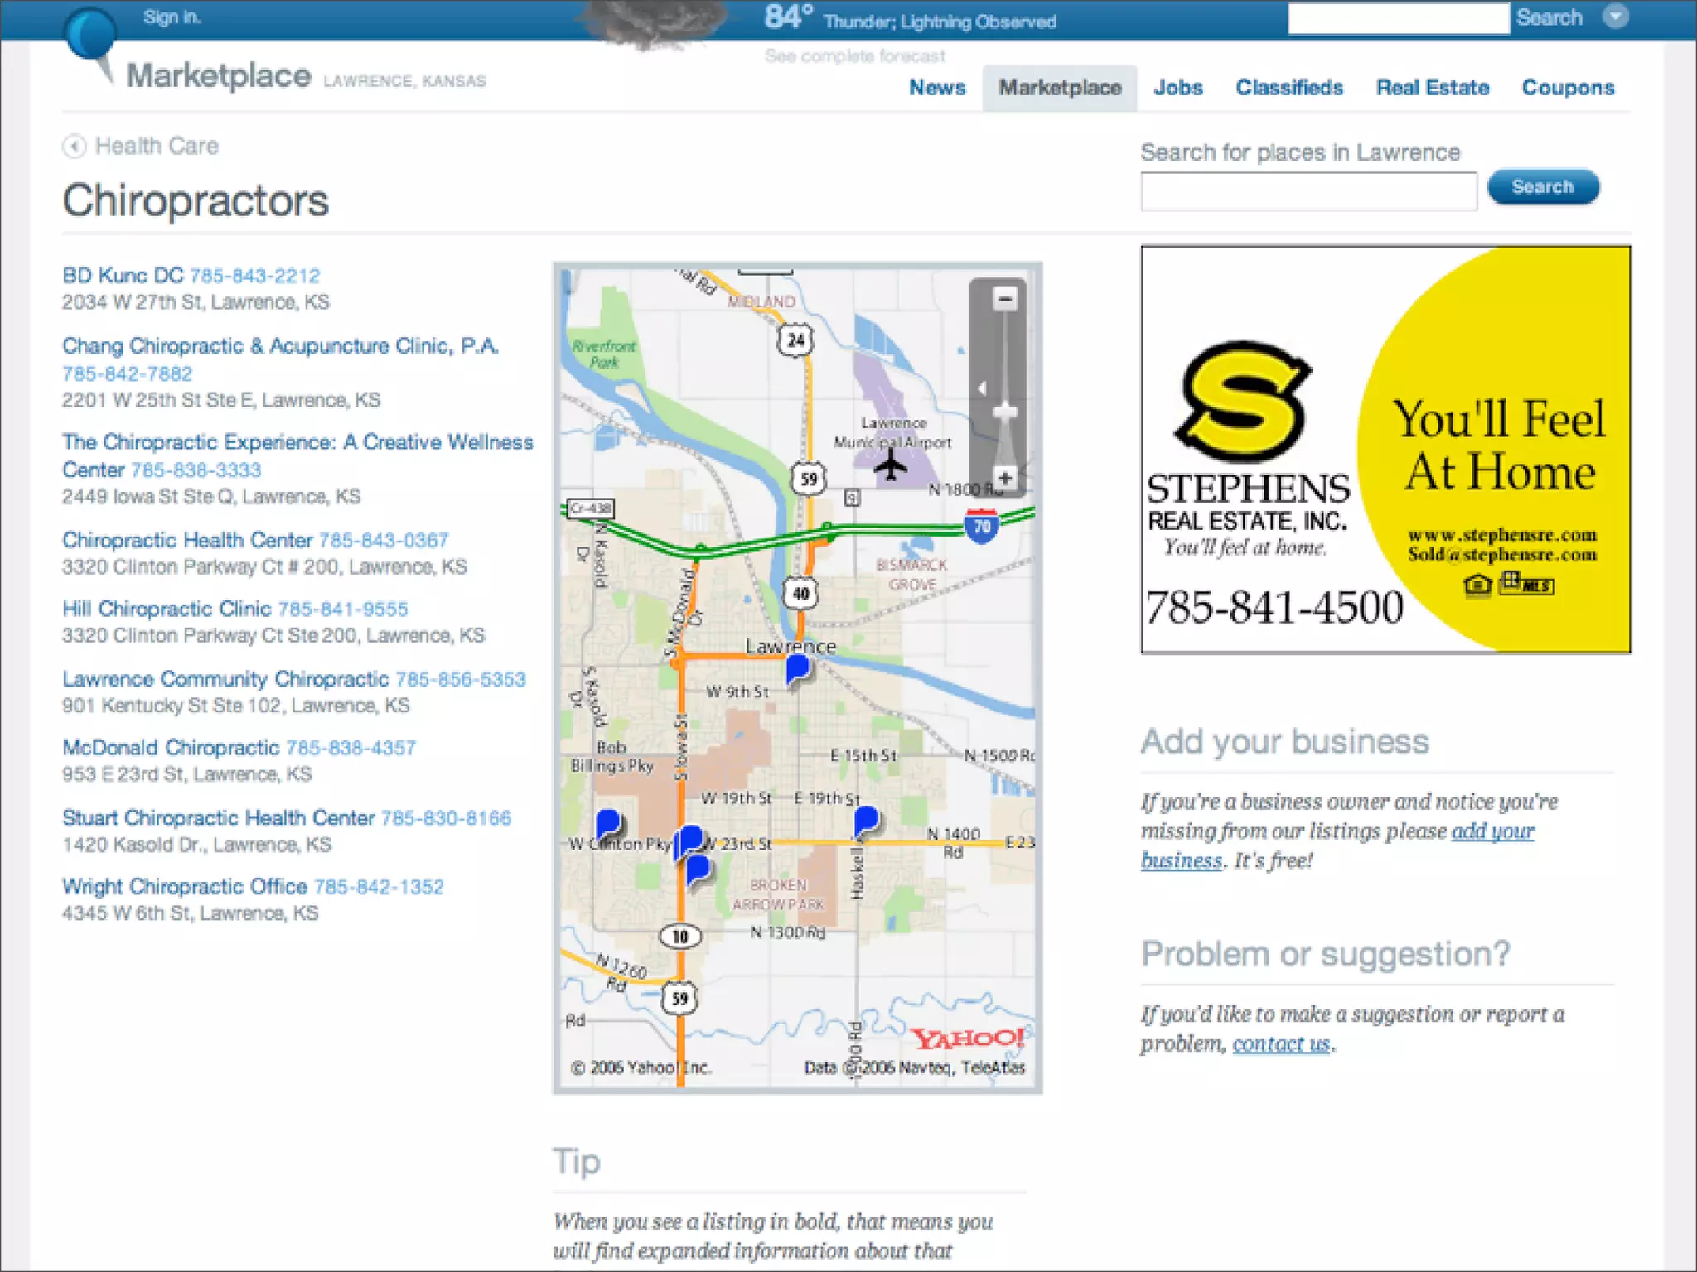The height and width of the screenshot is (1272, 1697).
Task: Go to the Coupons tab
Action: coord(1568,88)
